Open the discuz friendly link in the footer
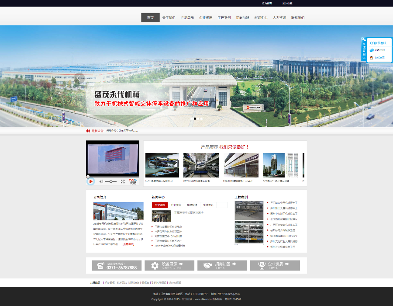393x306 pixels. (175, 283)
